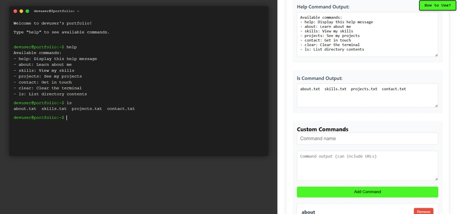This screenshot has height=214, width=457.
Task: Click the active terminal prompt cursor
Action: [x=67, y=118]
